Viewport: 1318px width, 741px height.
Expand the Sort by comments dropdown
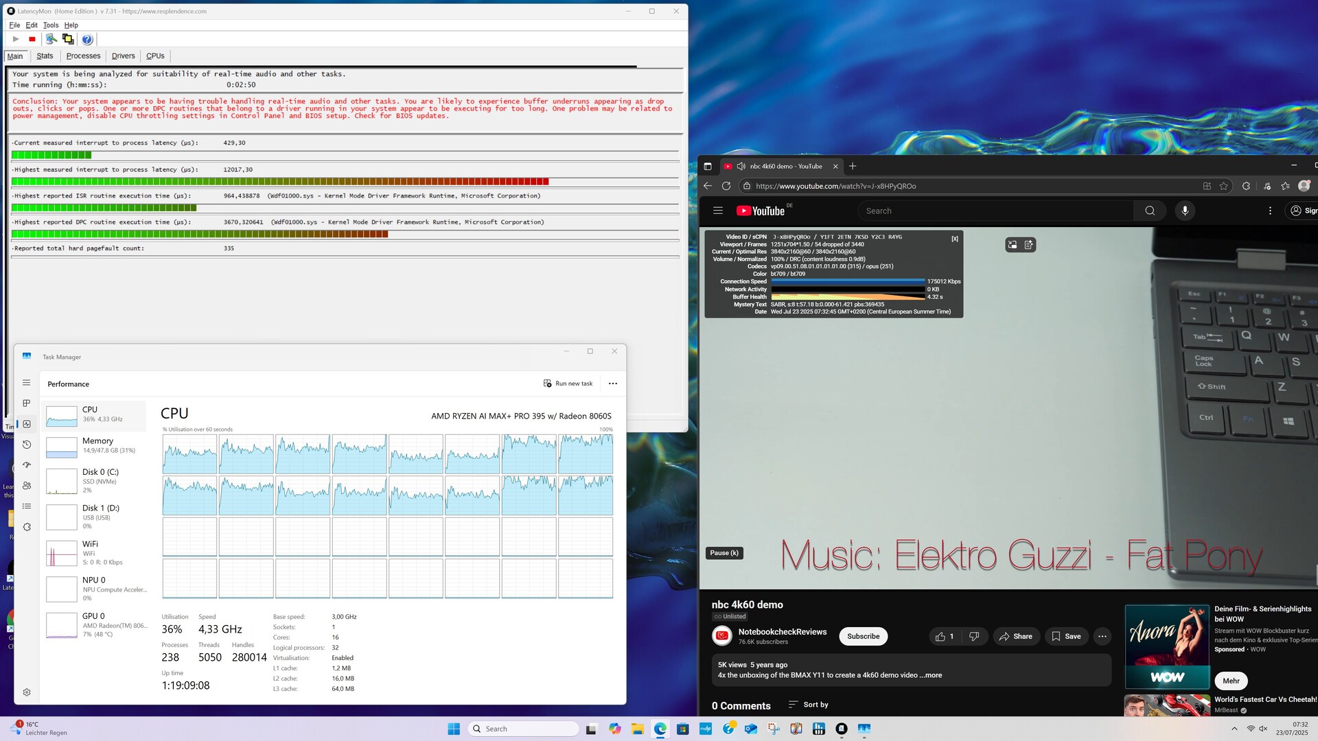point(809,705)
